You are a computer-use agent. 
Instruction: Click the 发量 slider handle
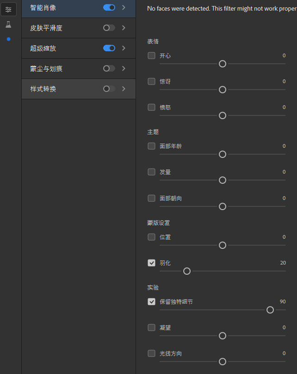223,180
